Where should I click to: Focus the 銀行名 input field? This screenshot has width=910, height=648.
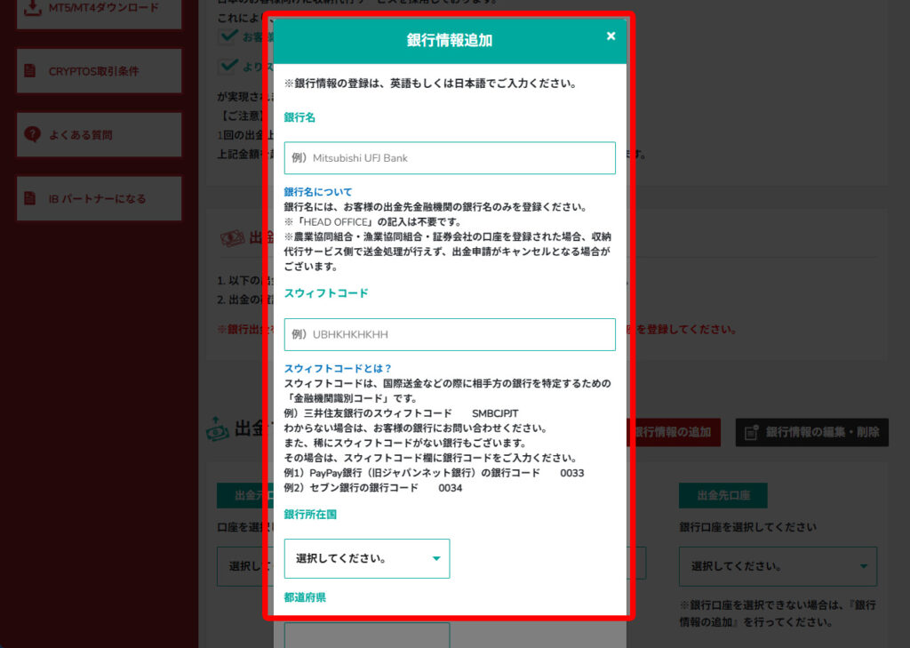point(449,158)
